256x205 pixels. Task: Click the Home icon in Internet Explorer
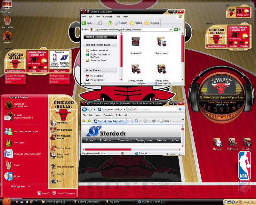point(137,121)
